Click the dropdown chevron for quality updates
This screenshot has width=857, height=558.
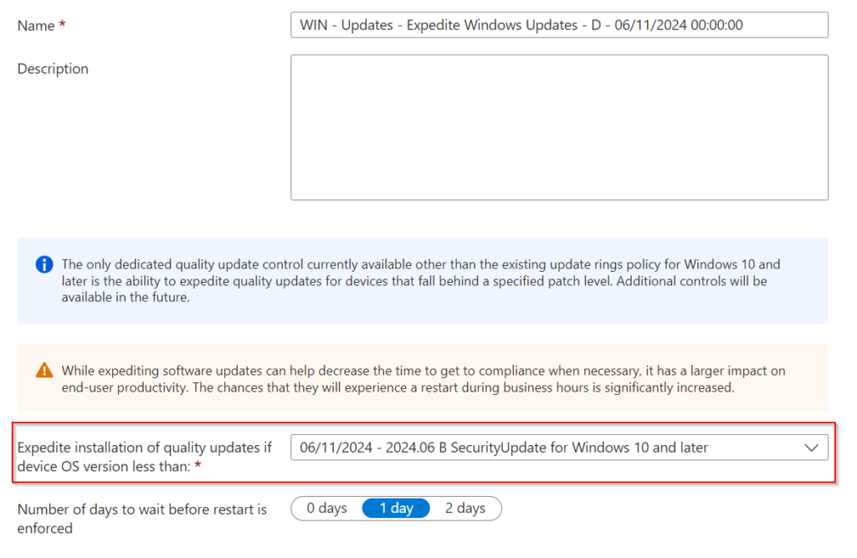coord(810,448)
